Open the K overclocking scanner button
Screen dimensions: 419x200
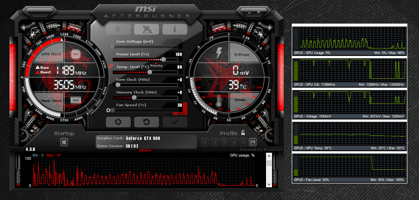[x=118, y=29]
